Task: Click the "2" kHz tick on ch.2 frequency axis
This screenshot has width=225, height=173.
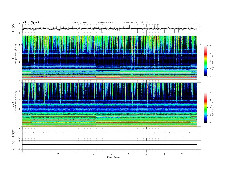Action: (x=20, y=118)
